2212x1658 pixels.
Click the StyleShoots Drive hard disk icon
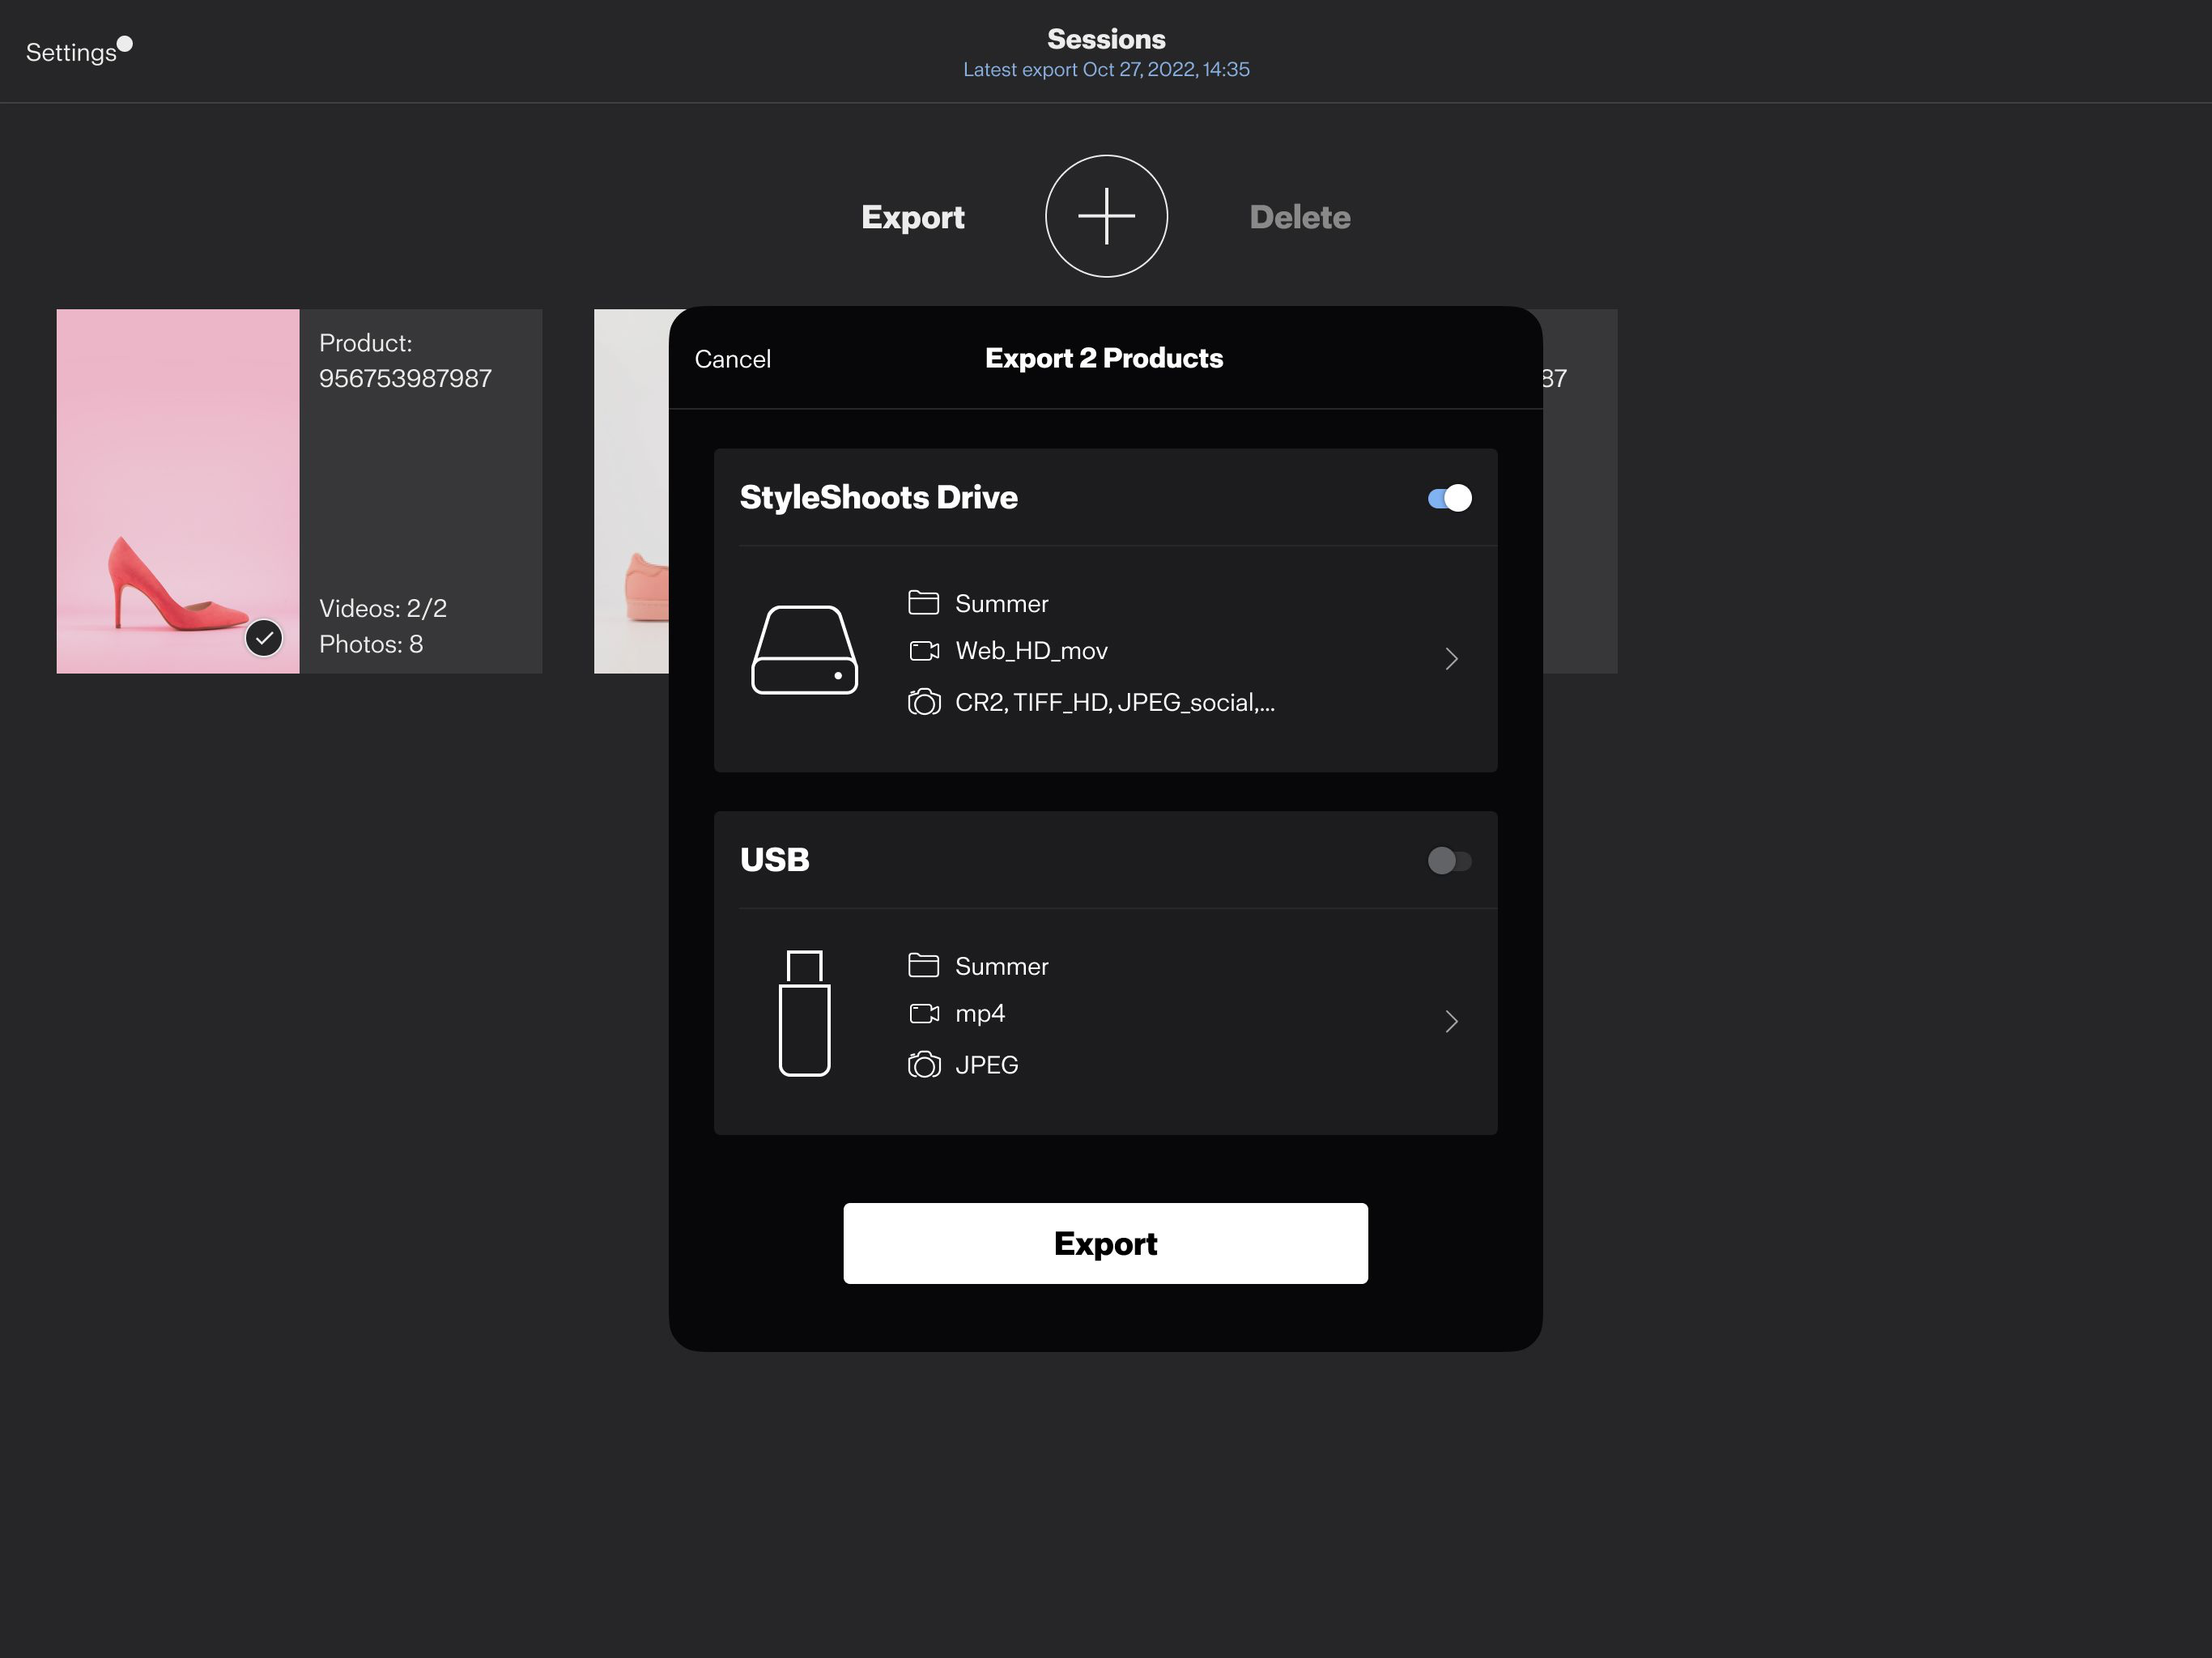[804, 650]
